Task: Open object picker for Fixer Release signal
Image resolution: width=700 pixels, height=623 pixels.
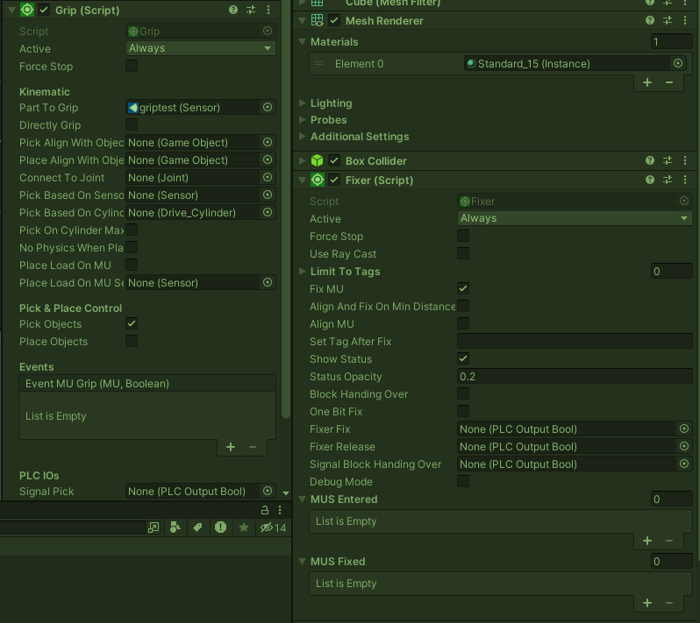Action: point(684,446)
